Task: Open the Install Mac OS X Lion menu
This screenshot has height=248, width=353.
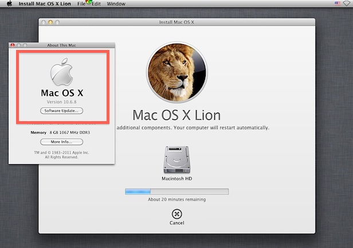Action: coord(45,4)
